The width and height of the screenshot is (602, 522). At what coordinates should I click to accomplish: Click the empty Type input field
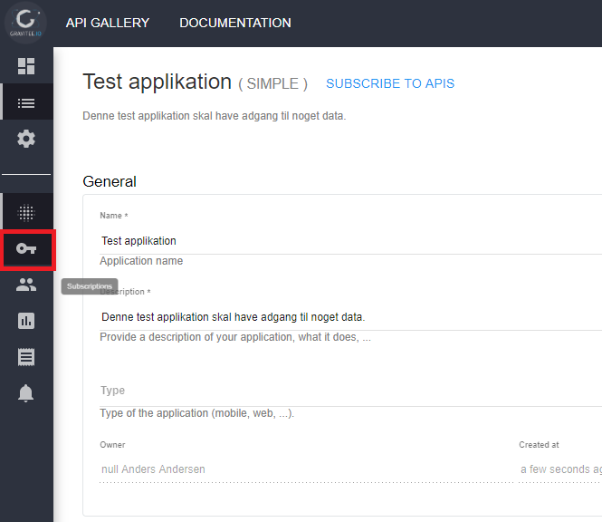tap(344, 391)
